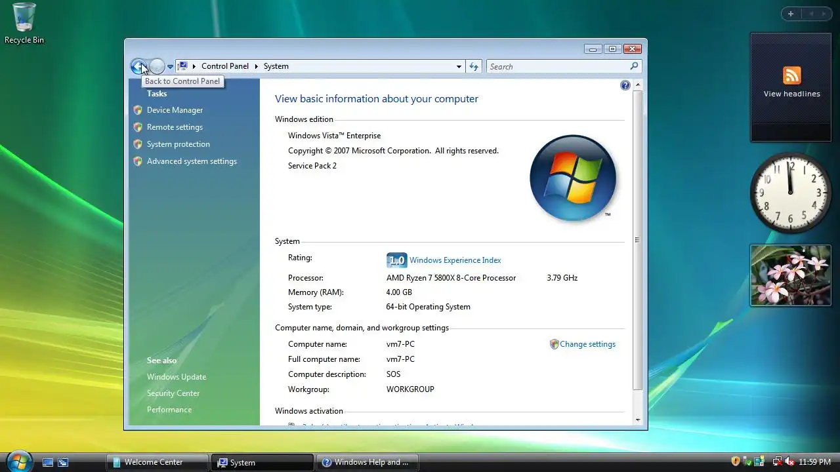The width and height of the screenshot is (840, 472).
Task: Click the sidebar next gadgets page arrow
Action: pyautogui.click(x=824, y=14)
